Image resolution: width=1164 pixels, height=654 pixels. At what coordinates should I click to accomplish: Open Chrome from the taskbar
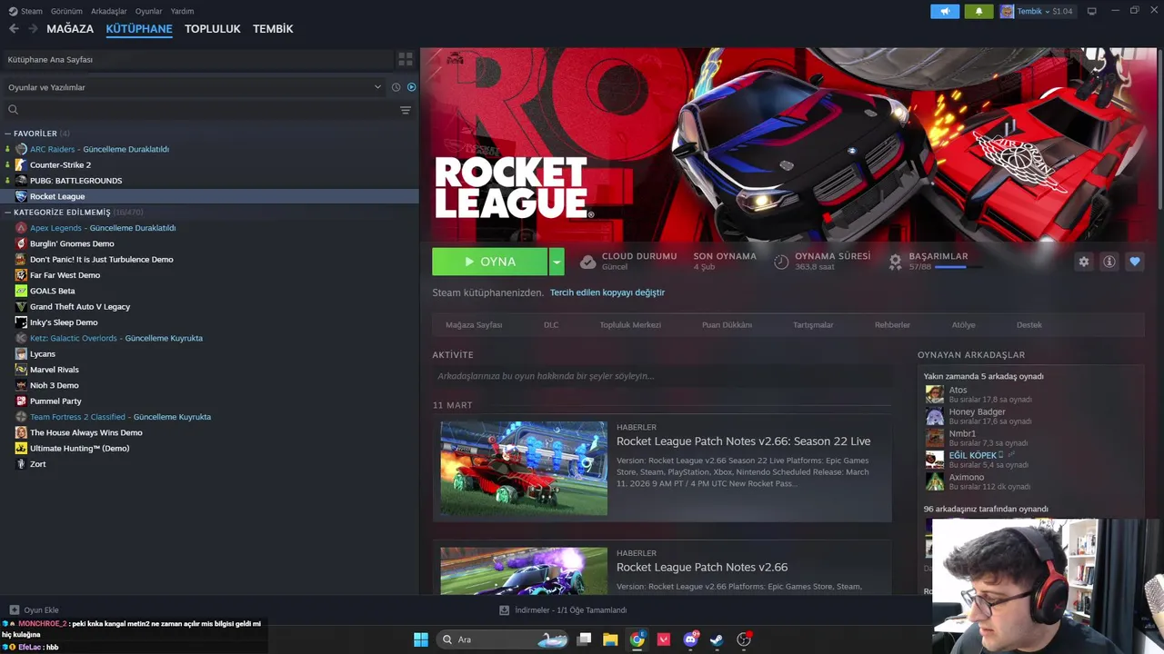[637, 639]
